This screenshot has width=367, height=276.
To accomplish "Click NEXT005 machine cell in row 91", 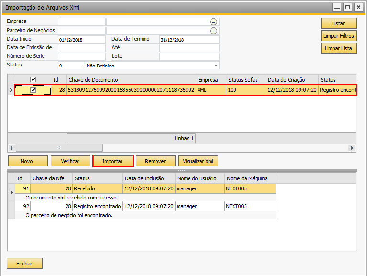I will pyautogui.click(x=250, y=188).
